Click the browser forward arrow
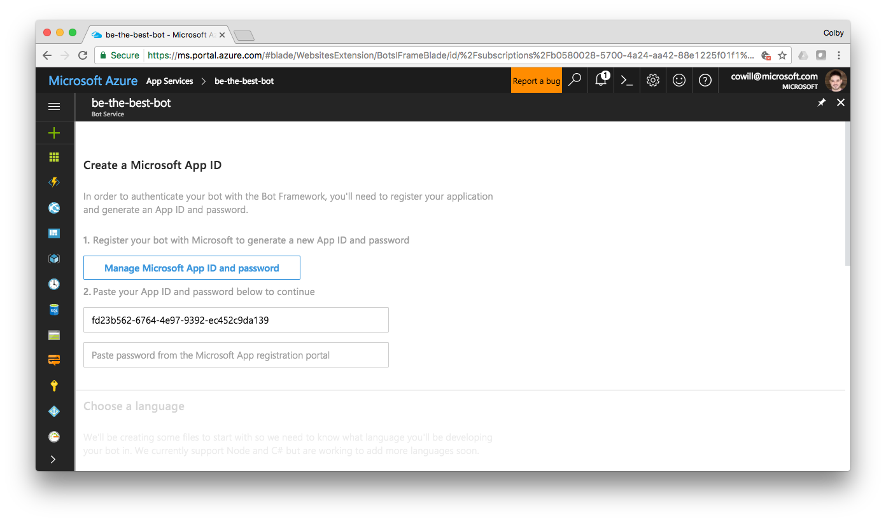This screenshot has width=886, height=522. 65,55
